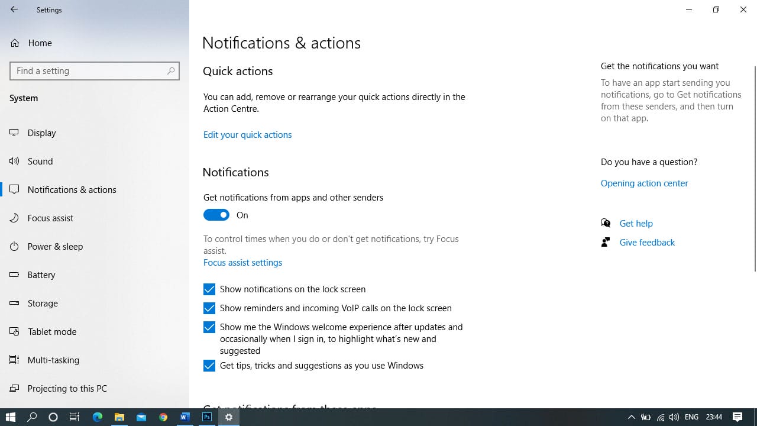Select Storage in the System sidebar
Viewport: 757px width, 426px height.
[43, 303]
